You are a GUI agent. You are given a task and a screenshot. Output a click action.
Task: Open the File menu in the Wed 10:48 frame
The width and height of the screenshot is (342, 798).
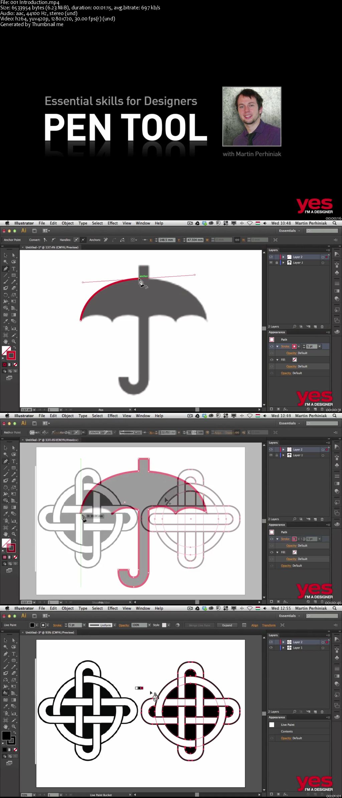pos(42,223)
